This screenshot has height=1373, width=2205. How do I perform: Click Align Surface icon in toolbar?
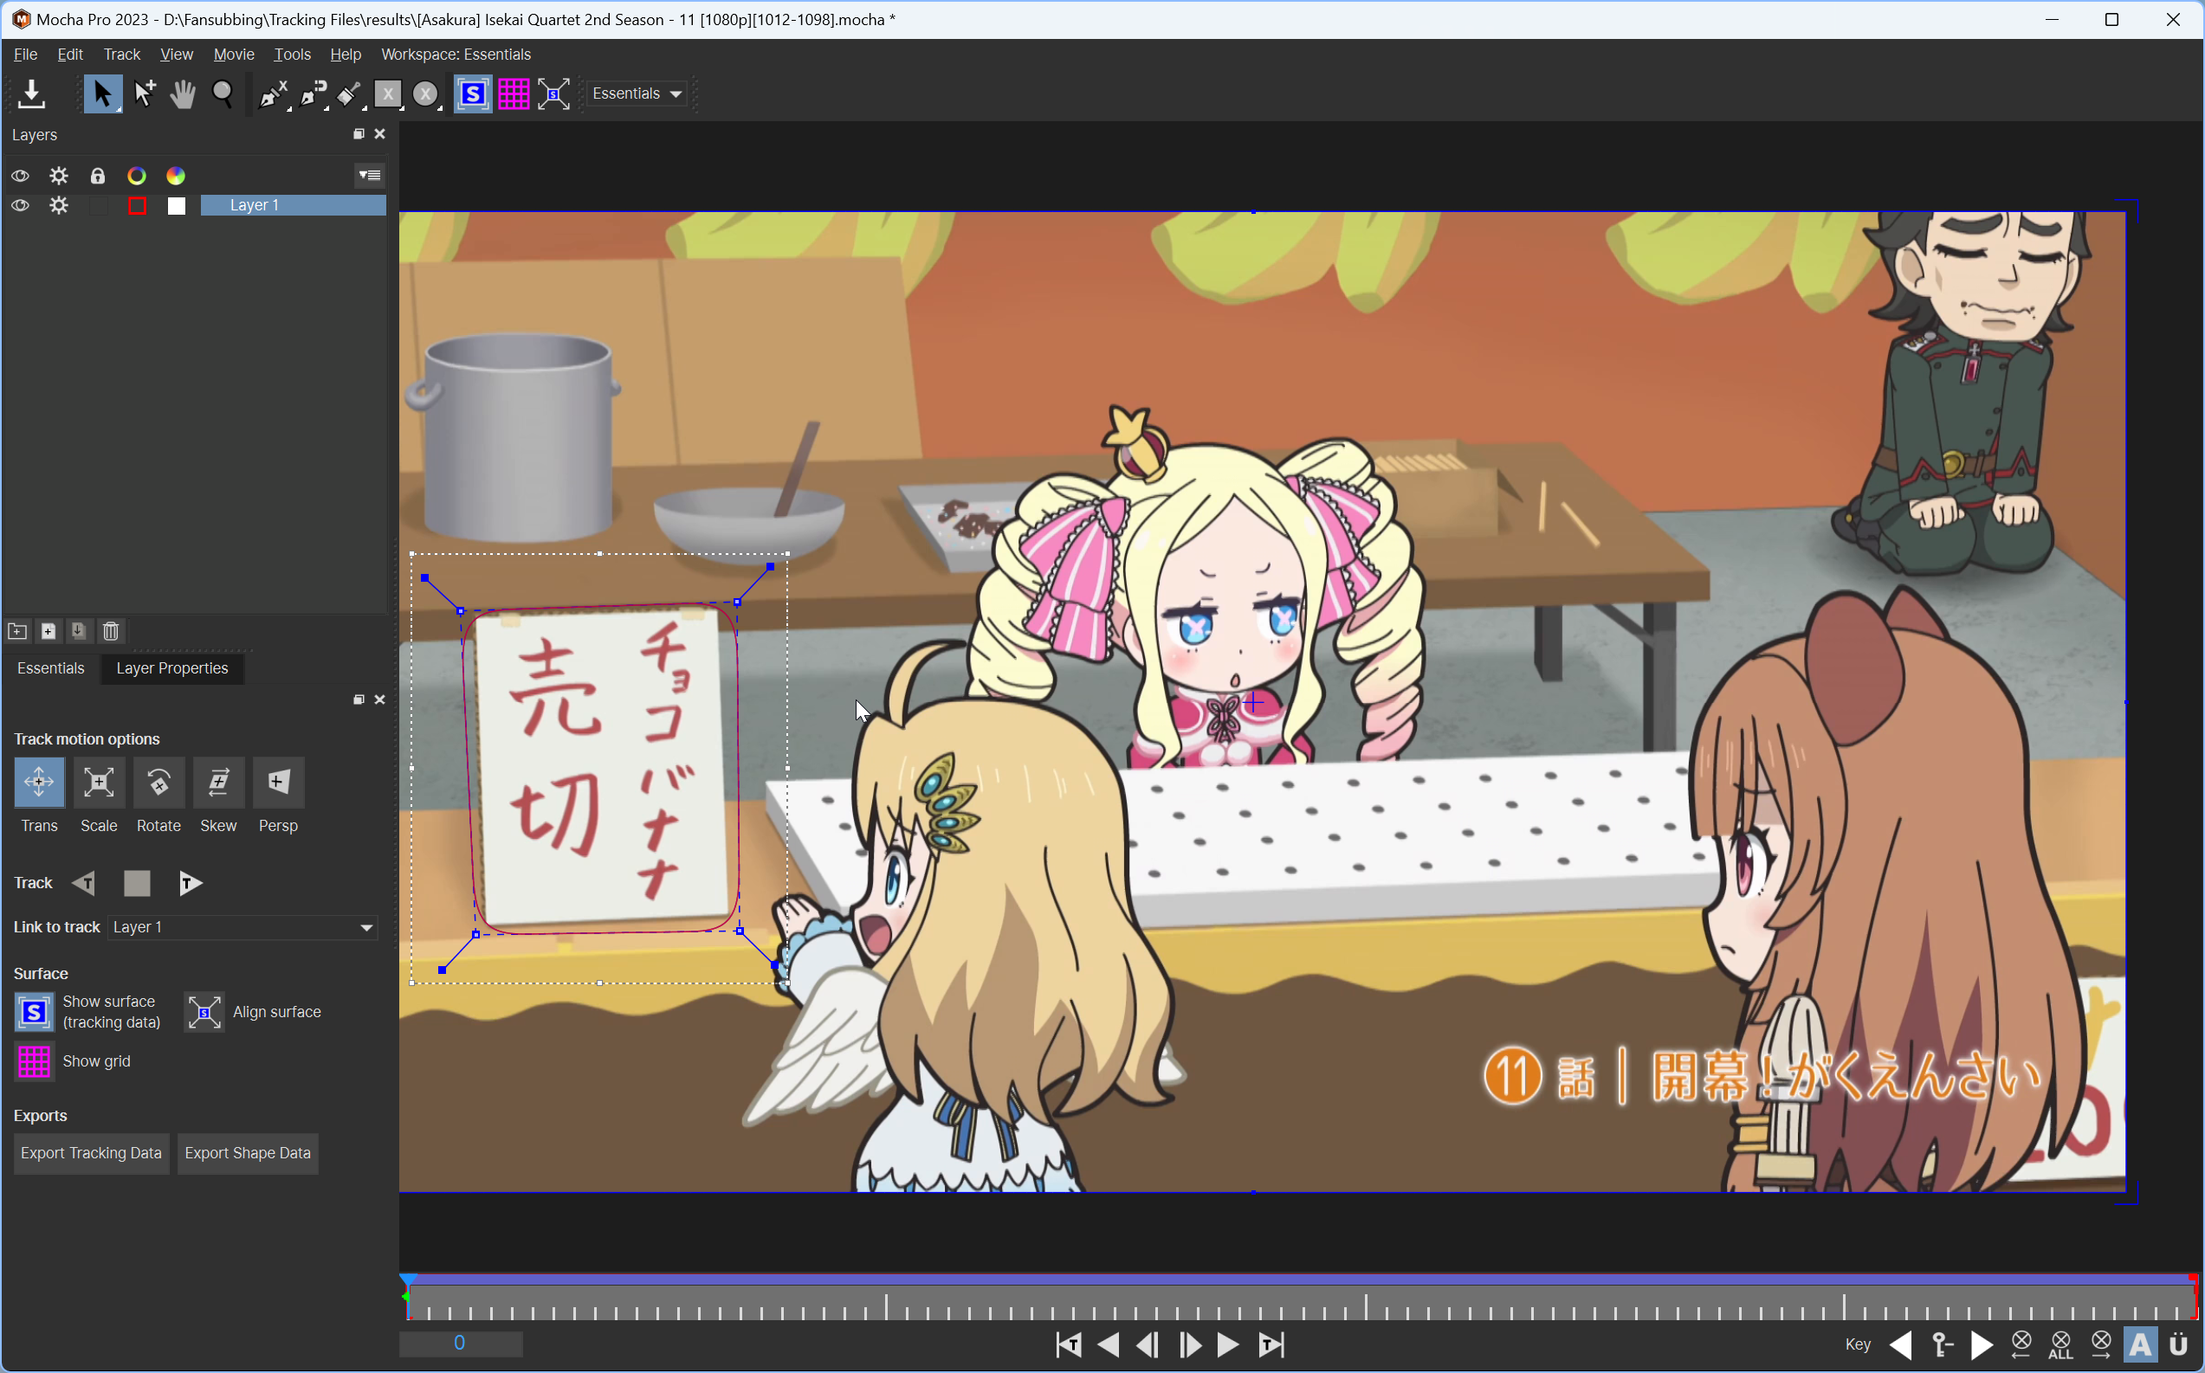554,93
